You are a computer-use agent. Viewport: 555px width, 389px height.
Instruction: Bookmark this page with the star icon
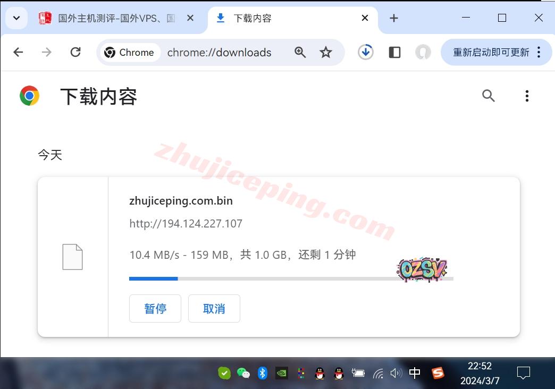coord(326,52)
